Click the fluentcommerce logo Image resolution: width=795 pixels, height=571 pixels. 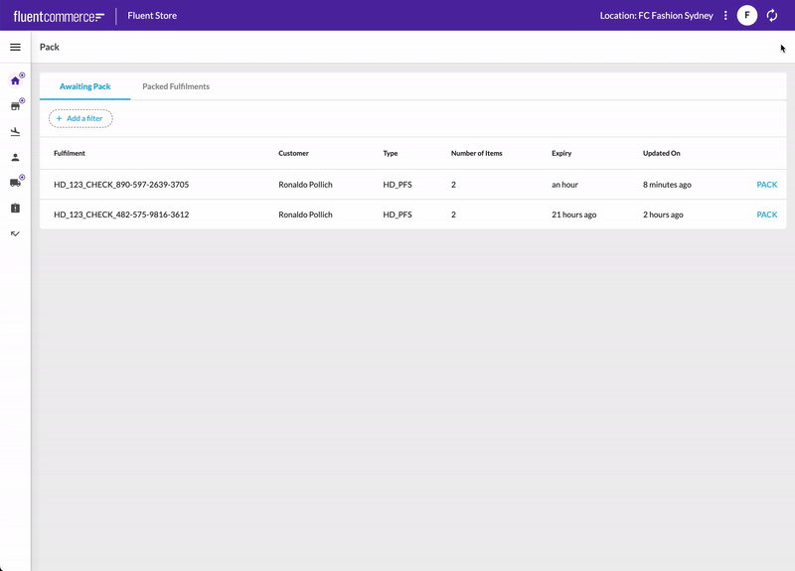(59, 16)
